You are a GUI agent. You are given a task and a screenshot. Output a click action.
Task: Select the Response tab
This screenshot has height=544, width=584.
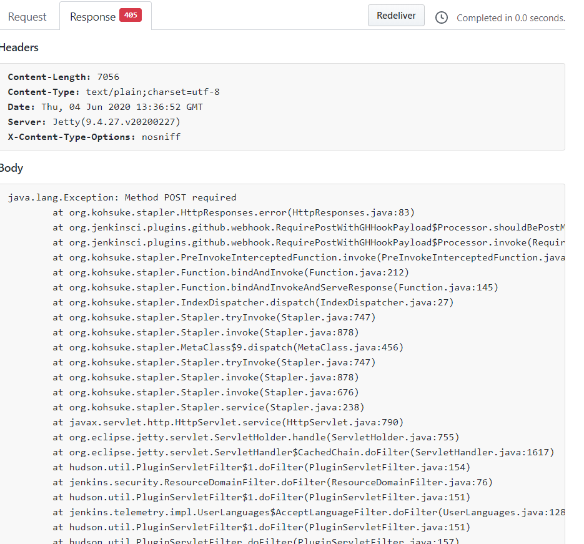pos(92,17)
